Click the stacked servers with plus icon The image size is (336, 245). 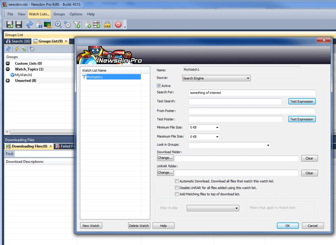pyautogui.click(x=97, y=25)
